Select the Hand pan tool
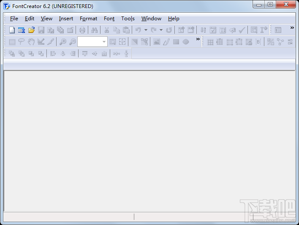The width and height of the screenshot is (299, 225). (x=31, y=42)
